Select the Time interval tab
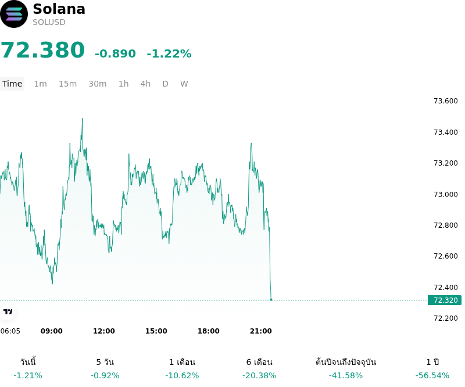The width and height of the screenshot is (465, 387). pos(12,84)
